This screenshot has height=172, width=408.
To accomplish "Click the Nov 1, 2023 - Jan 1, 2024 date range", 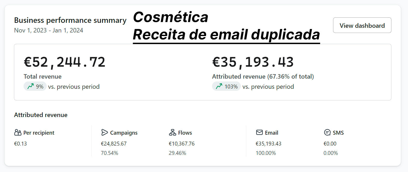I will 48,30.
